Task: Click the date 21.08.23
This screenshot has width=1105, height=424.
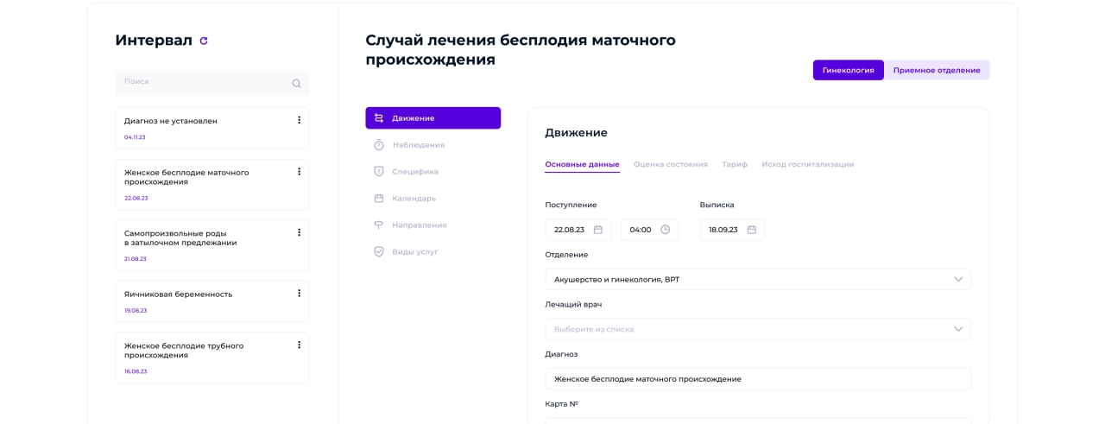Action: click(x=136, y=258)
